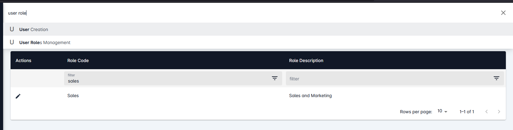Select the Sales and Marketing description cell
Viewport: 513px width, 130px height.
(310, 96)
